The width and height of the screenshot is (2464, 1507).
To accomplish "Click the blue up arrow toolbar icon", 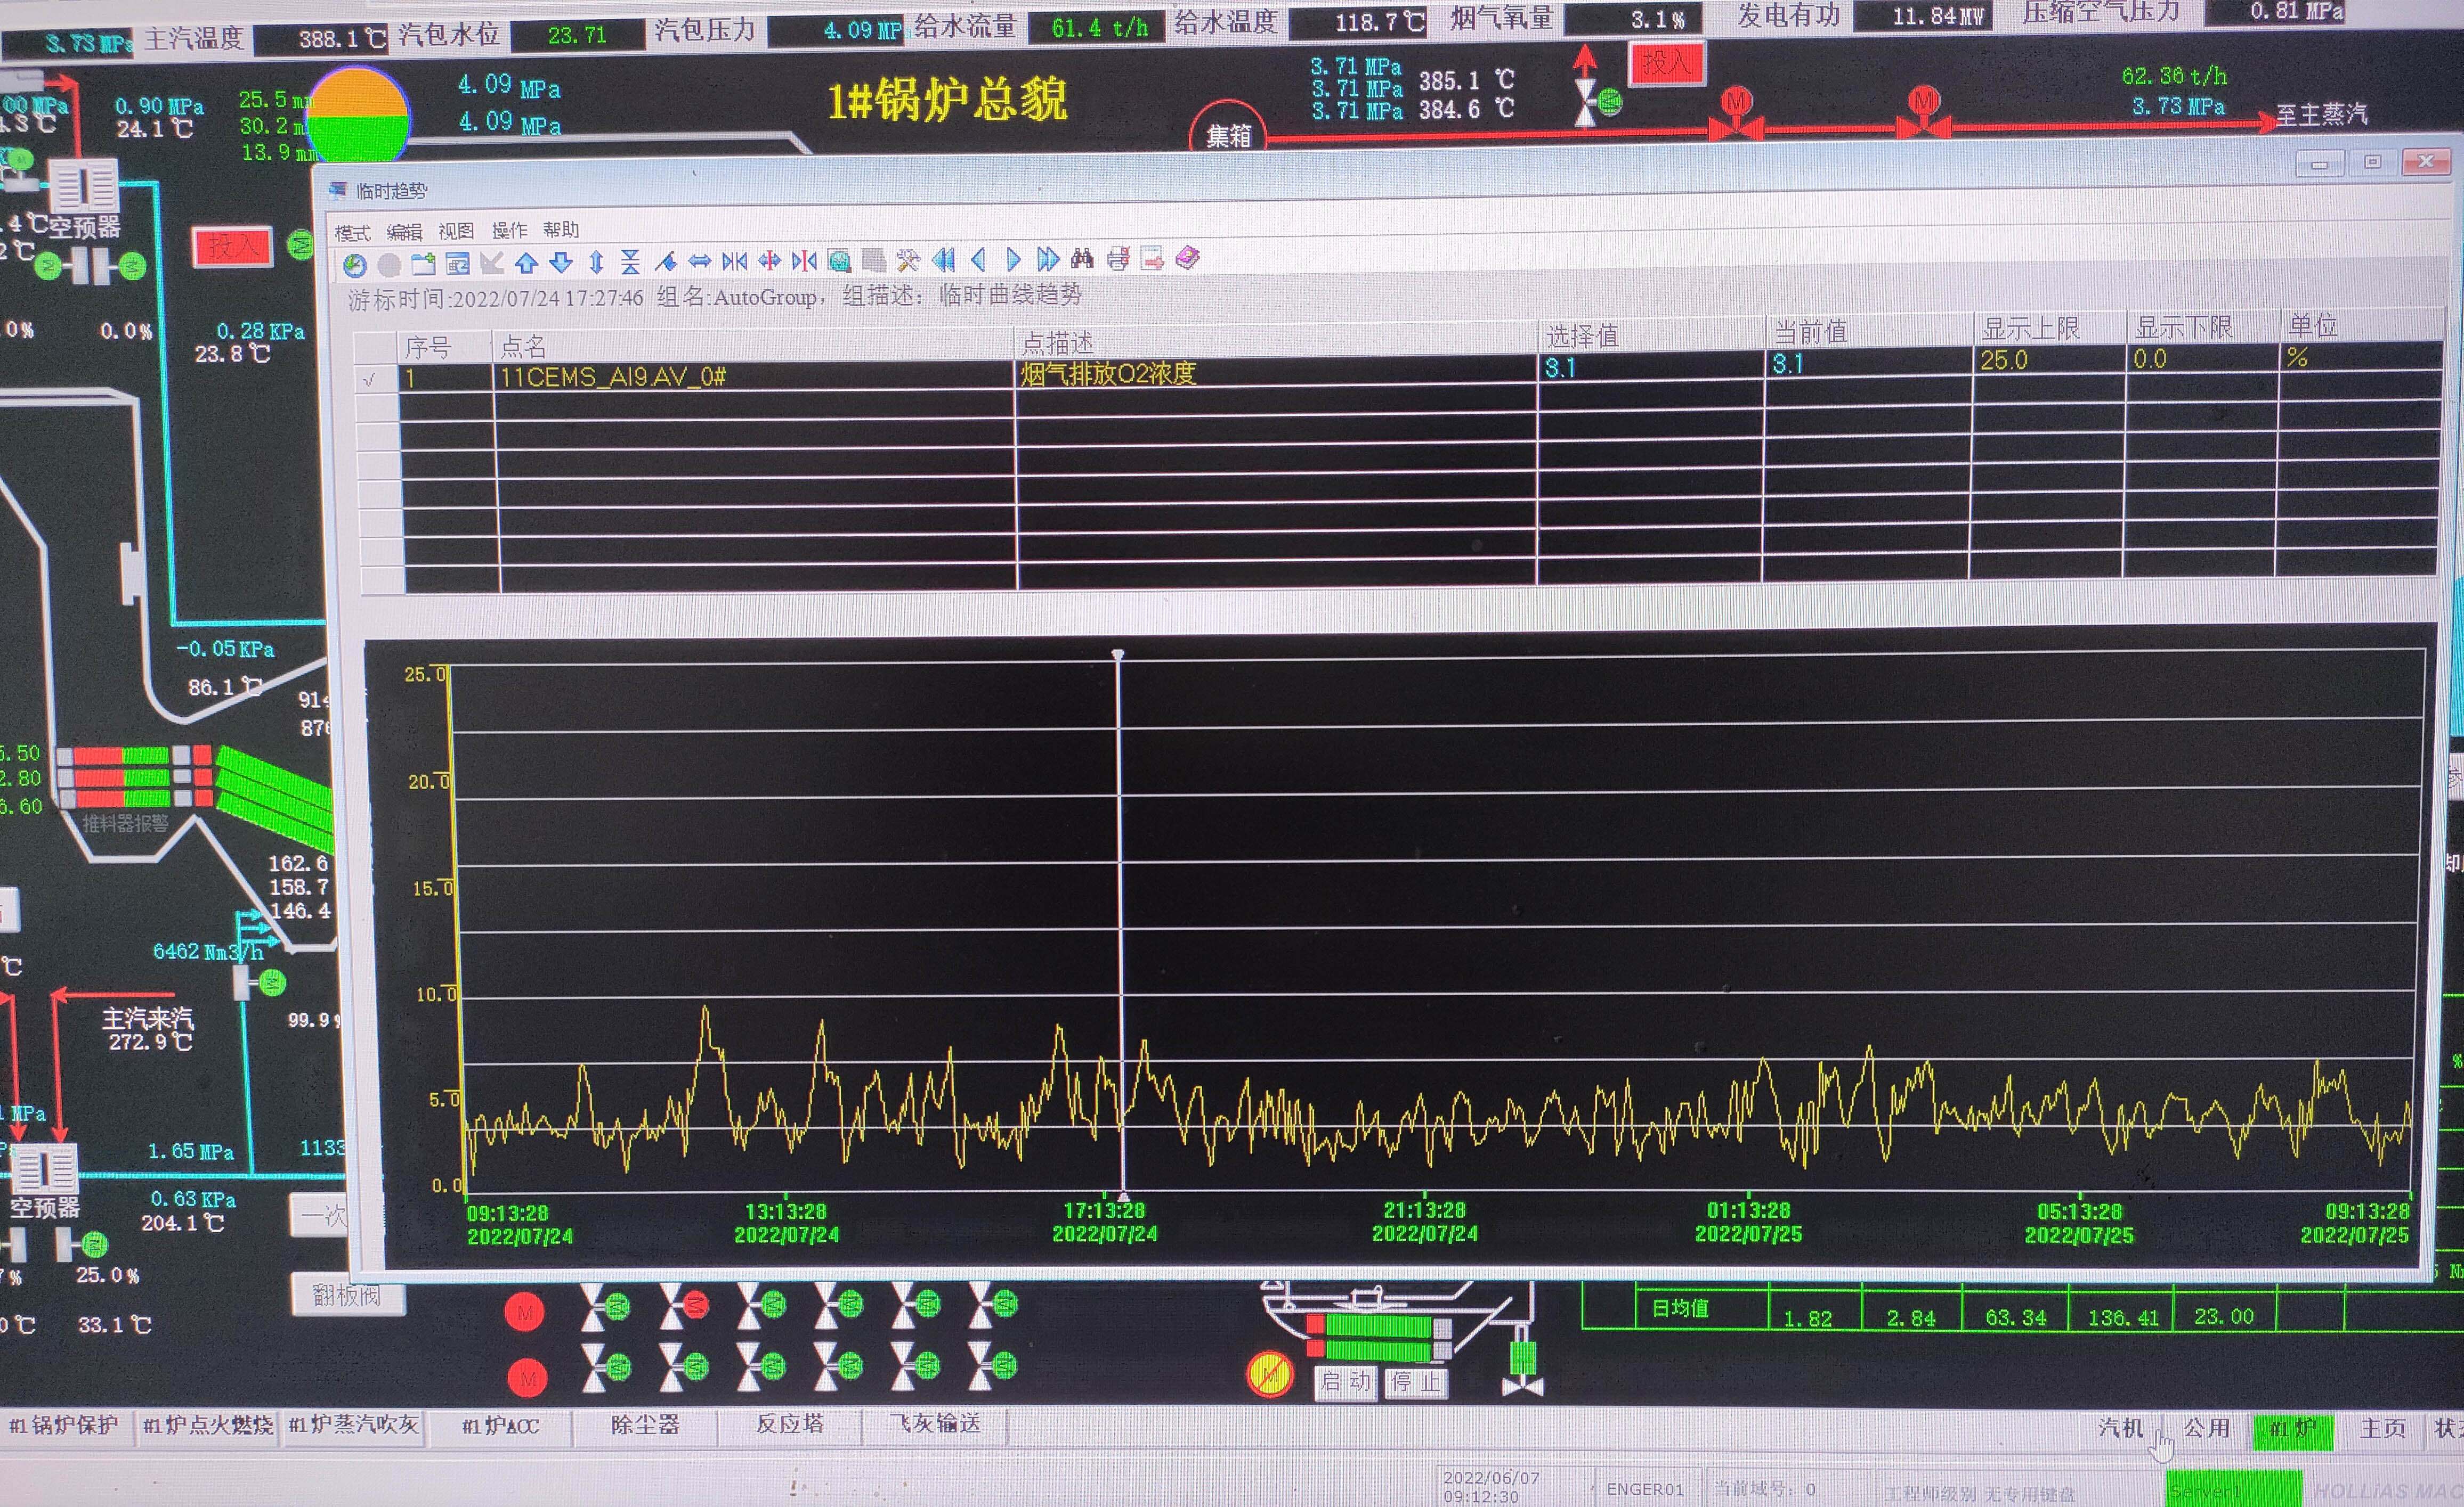I will pos(527,263).
